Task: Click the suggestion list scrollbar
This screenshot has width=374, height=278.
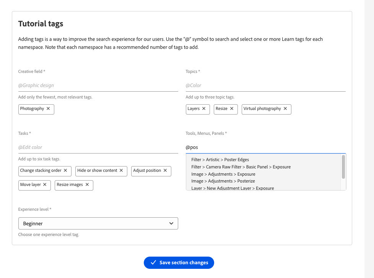Action: click(x=343, y=167)
